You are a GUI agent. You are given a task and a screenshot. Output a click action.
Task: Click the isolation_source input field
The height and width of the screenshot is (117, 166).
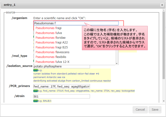click(x=61, y=66)
